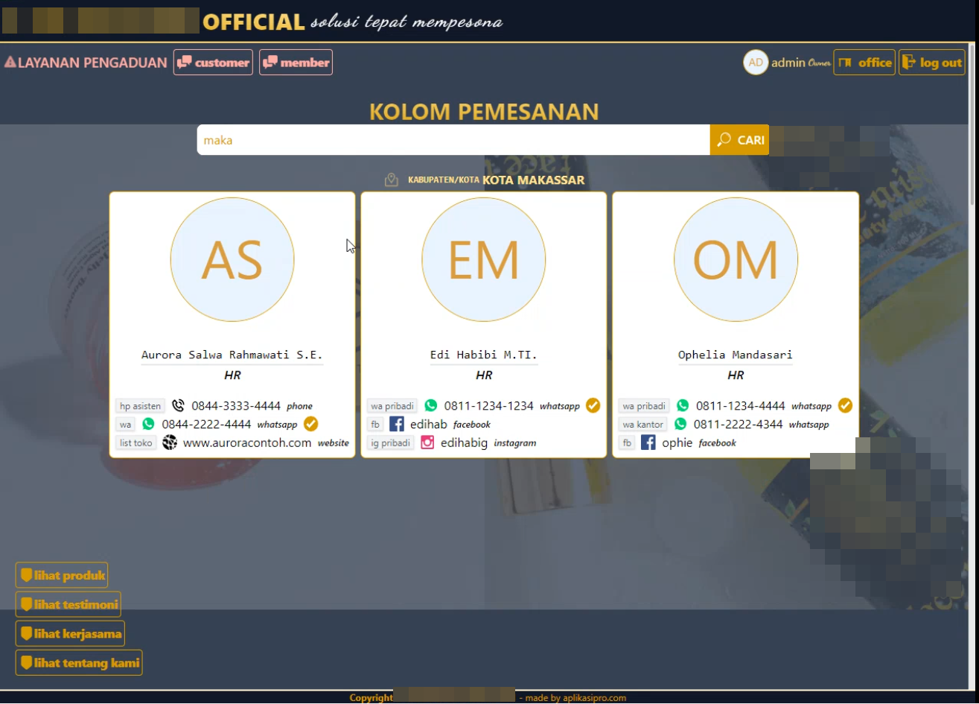Click the map location icon beside KABUPATEN/KOTA
The image size is (979, 704).
tap(392, 180)
